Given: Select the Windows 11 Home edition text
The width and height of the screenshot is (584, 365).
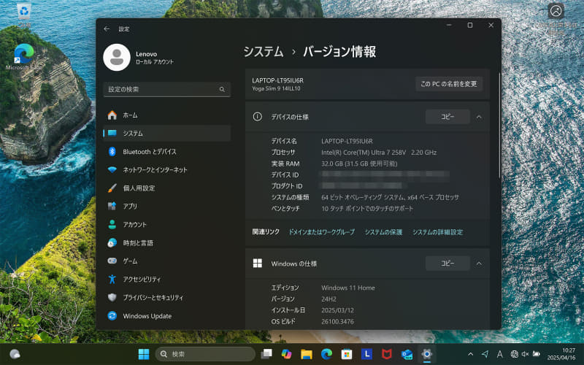Looking at the screenshot, I should point(348,288).
